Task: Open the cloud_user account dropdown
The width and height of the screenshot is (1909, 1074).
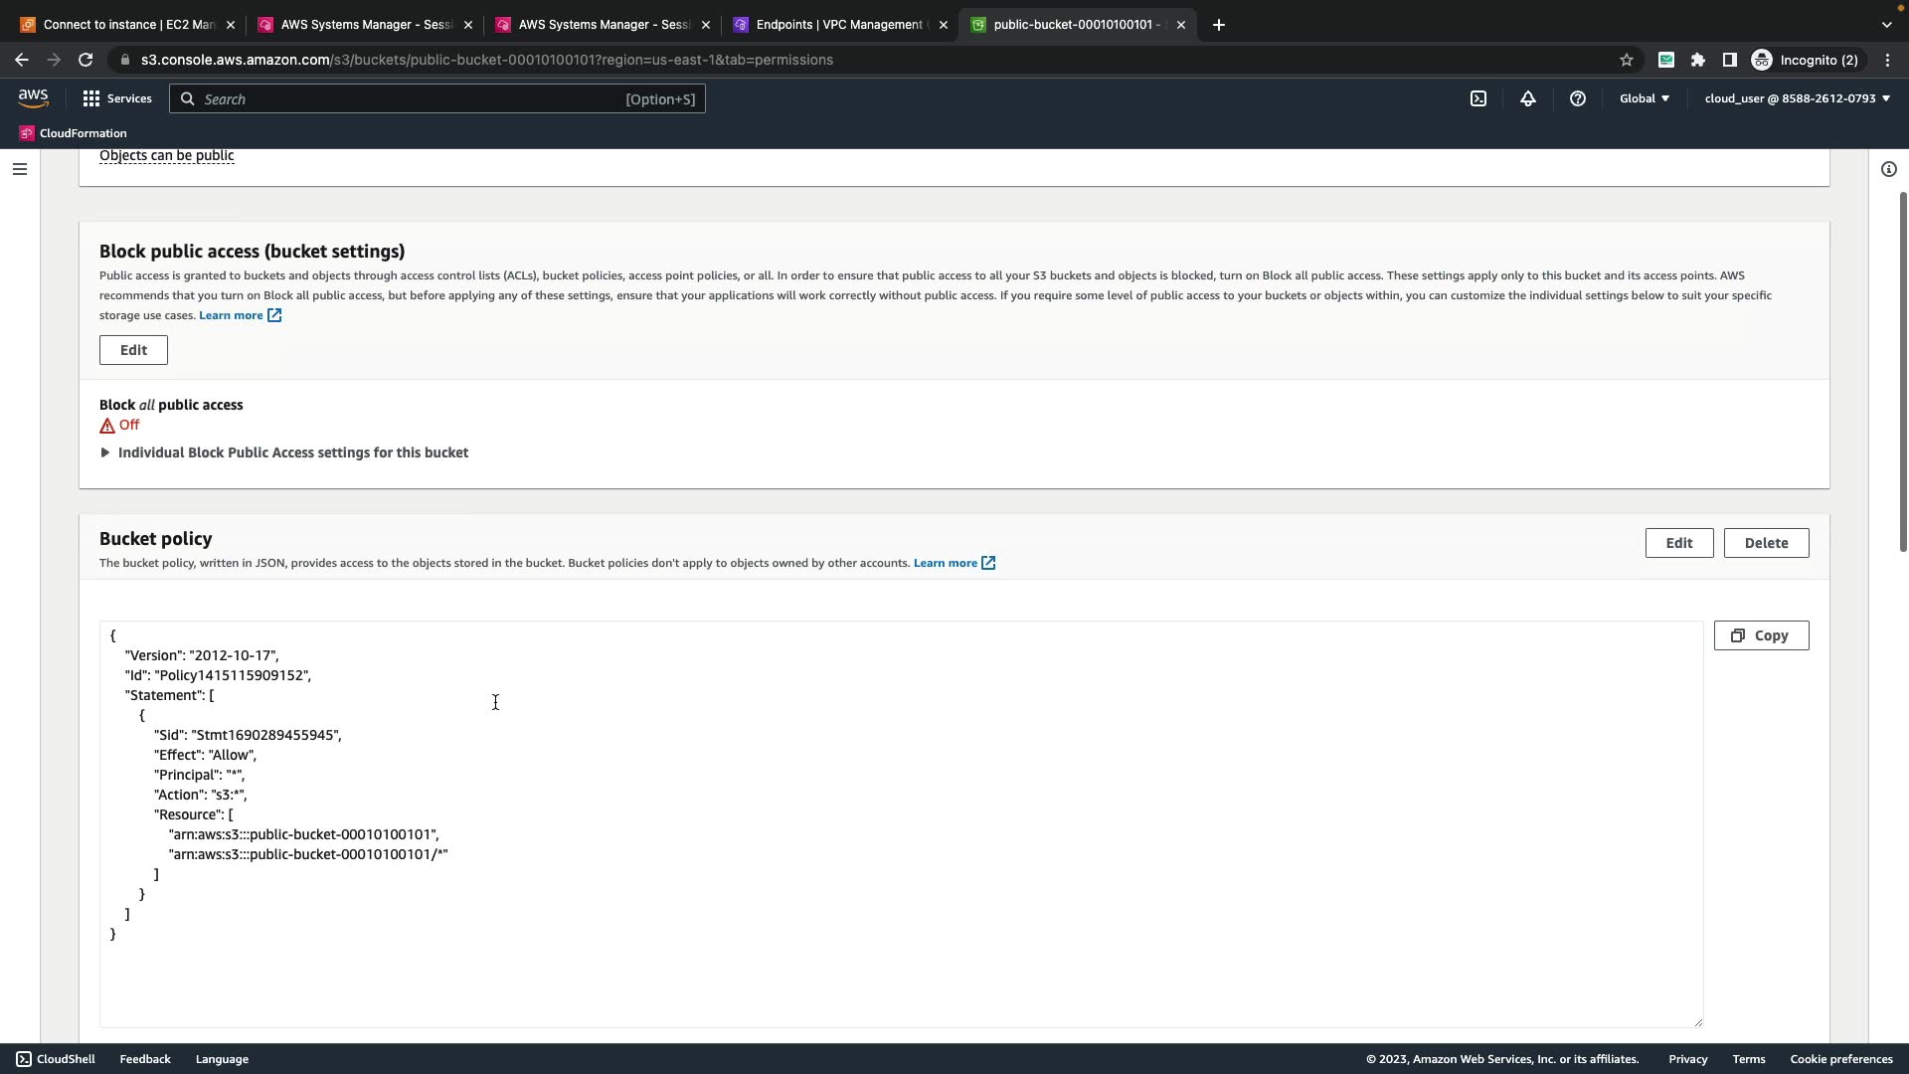Action: point(1797,98)
